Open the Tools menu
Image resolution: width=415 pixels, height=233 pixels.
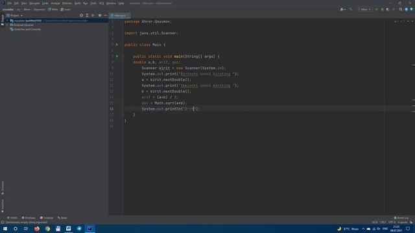tap(93, 3)
